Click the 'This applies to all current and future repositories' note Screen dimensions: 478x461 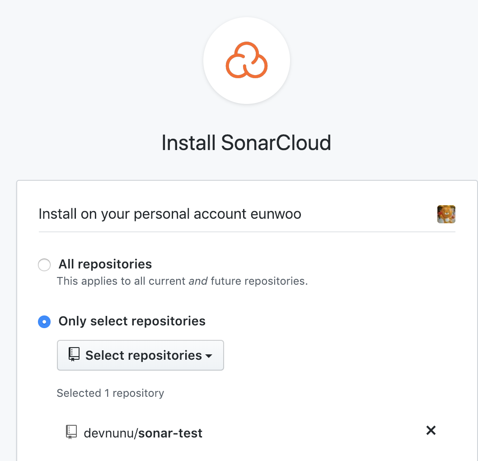182,281
